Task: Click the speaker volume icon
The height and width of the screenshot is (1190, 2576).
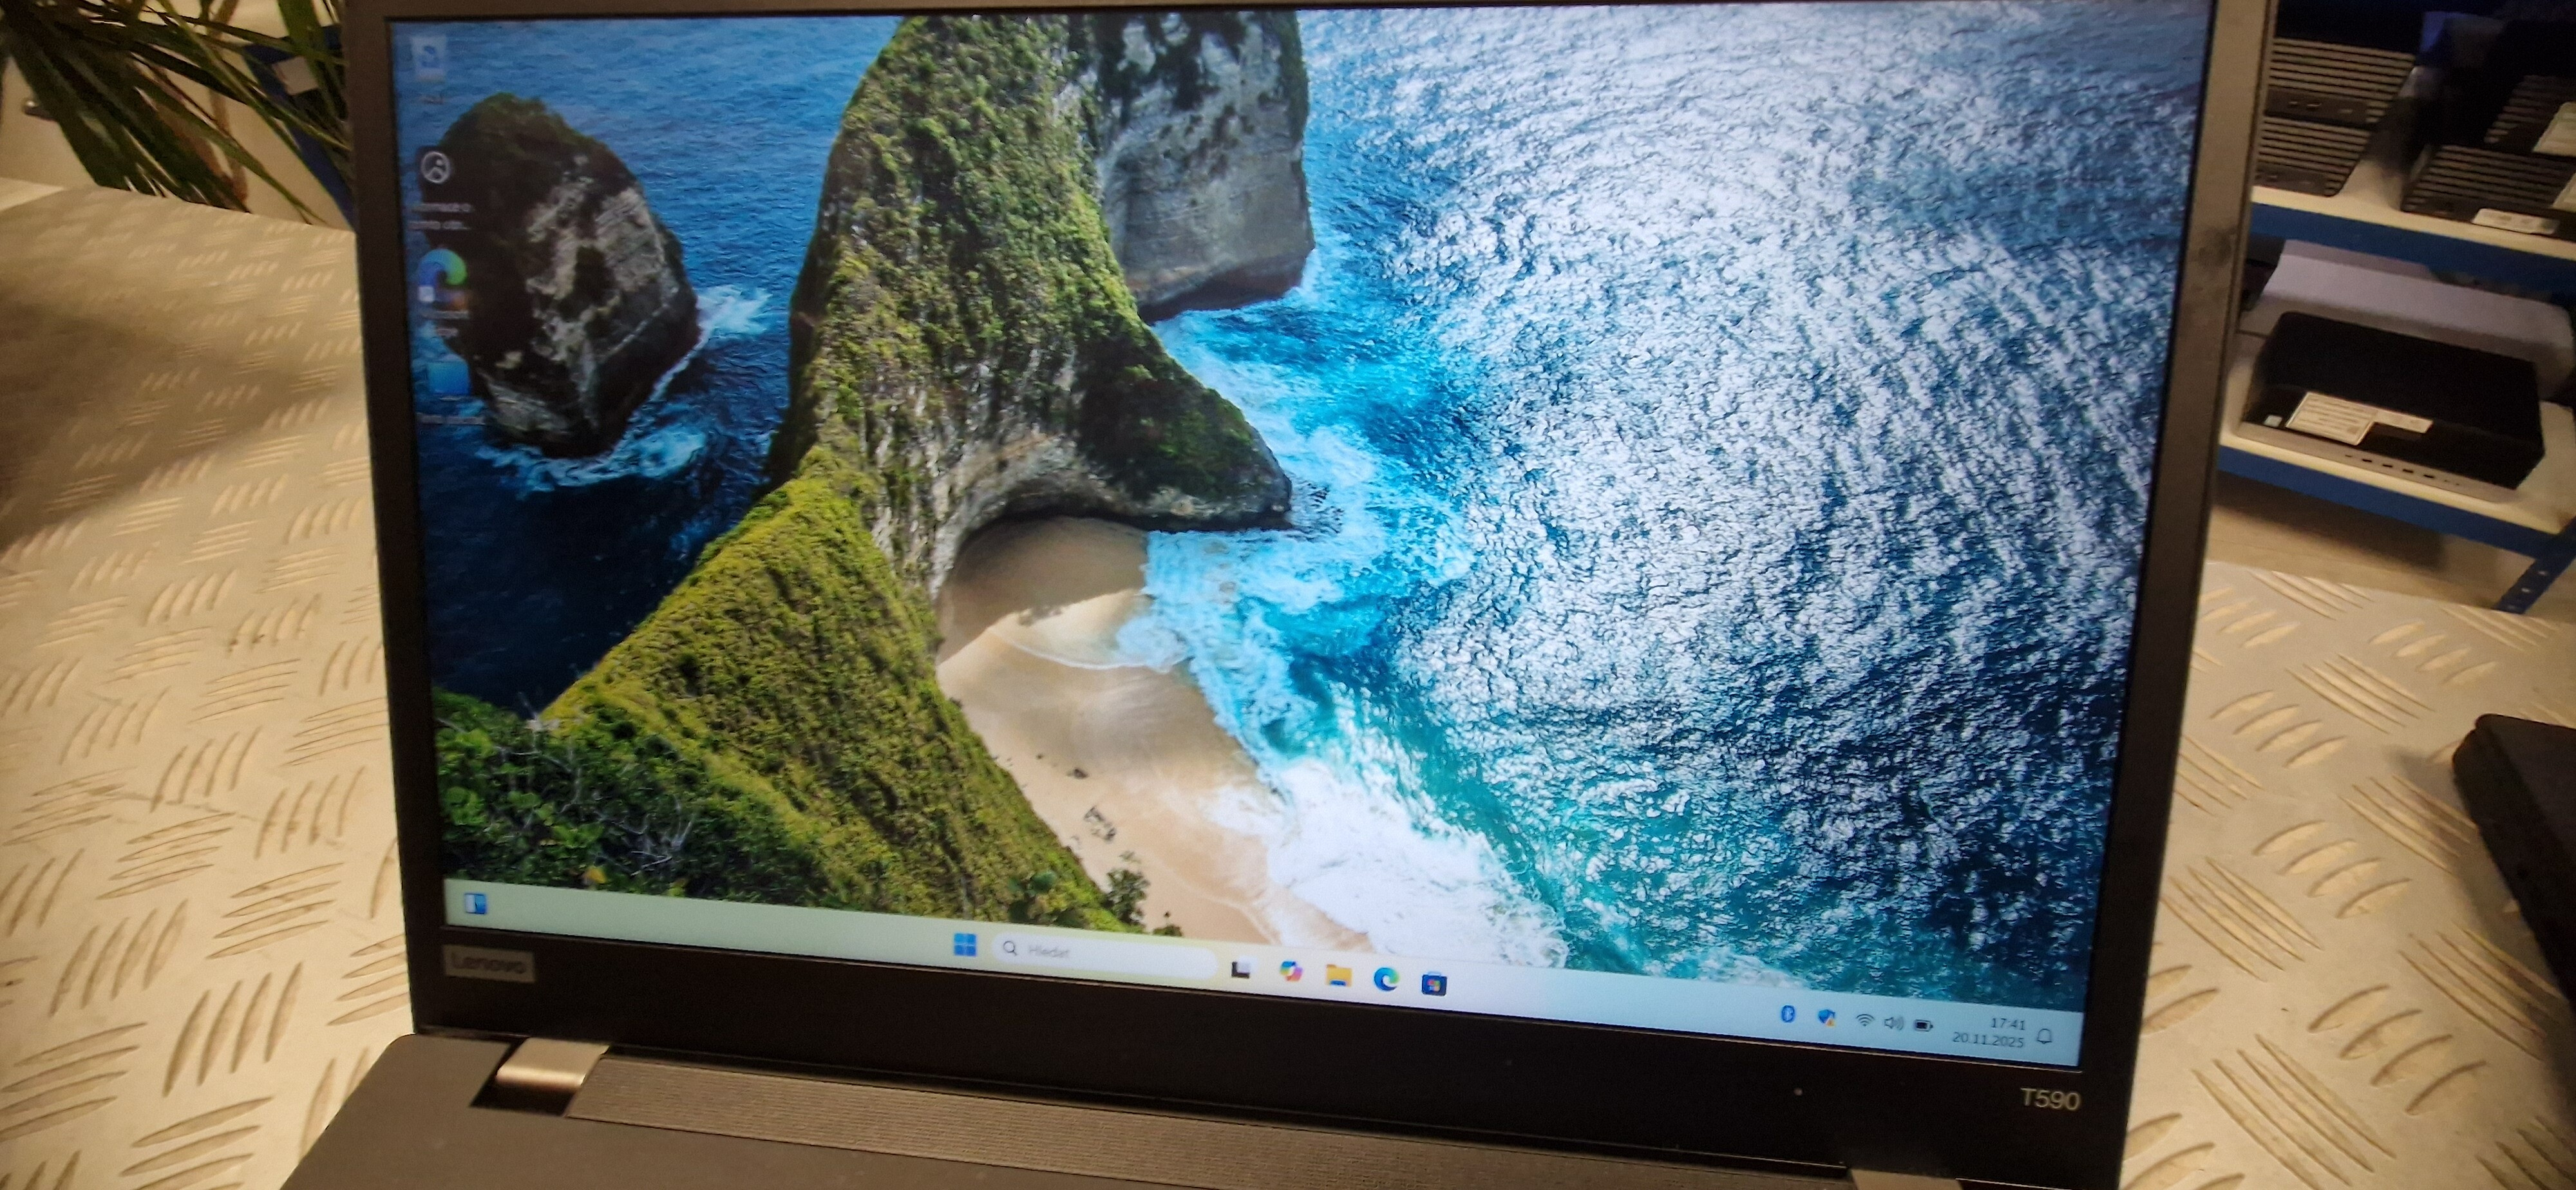Action: point(1893,1023)
